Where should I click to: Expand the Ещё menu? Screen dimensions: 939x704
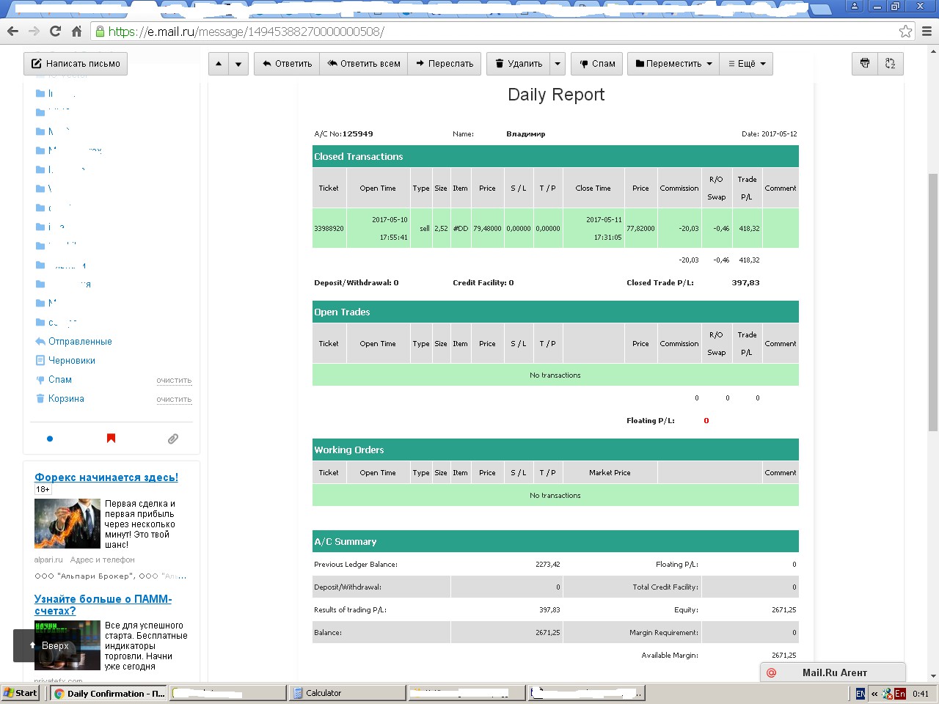click(x=746, y=64)
